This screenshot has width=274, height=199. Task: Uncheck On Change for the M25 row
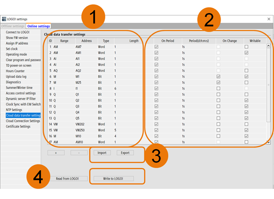click(x=218, y=82)
